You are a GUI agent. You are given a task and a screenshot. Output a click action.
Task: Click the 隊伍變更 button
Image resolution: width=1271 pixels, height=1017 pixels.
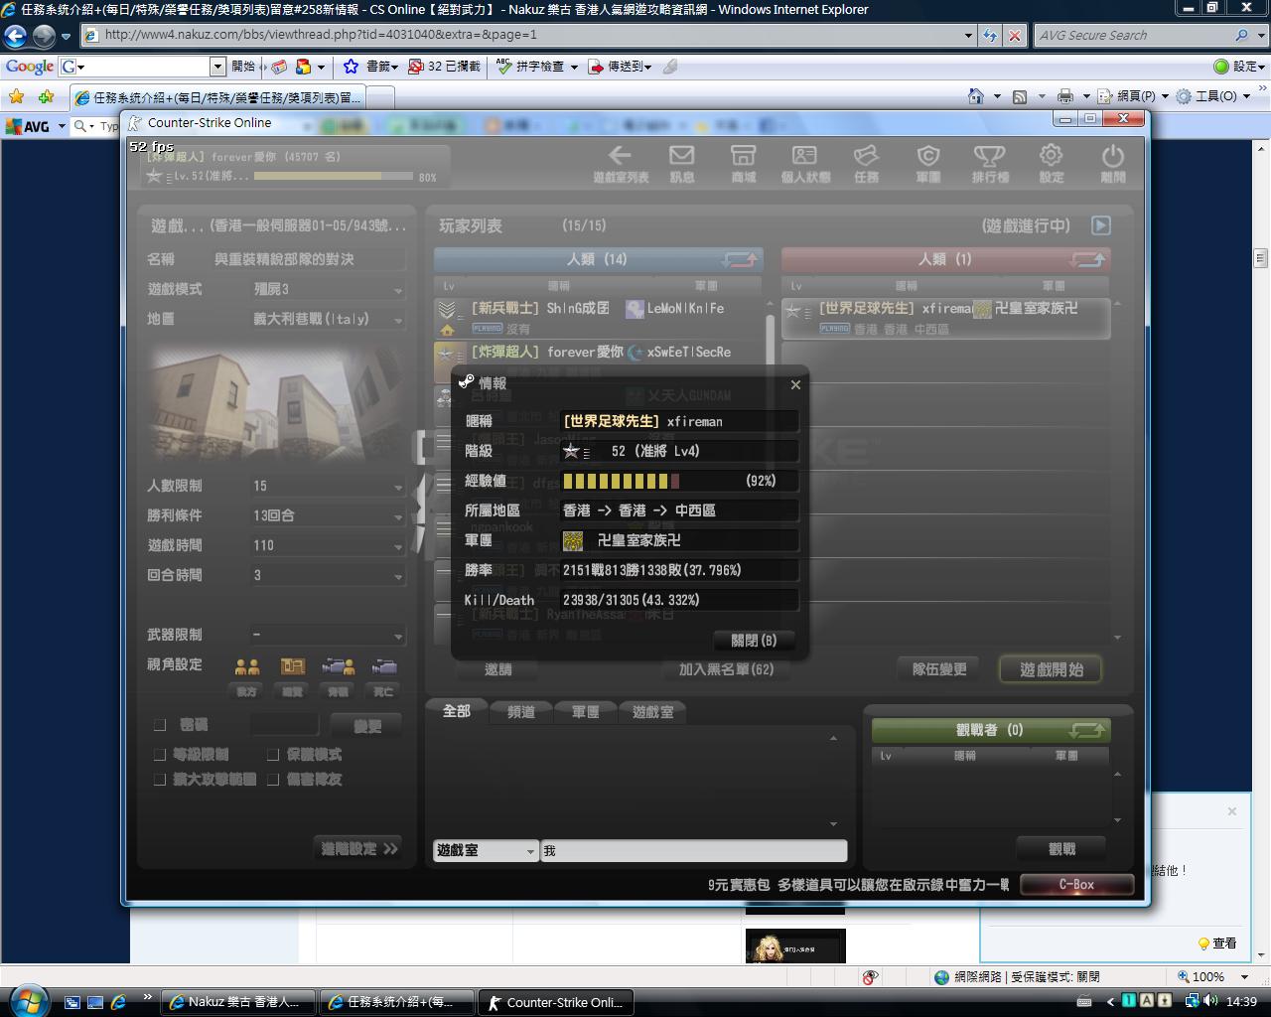(x=939, y=669)
